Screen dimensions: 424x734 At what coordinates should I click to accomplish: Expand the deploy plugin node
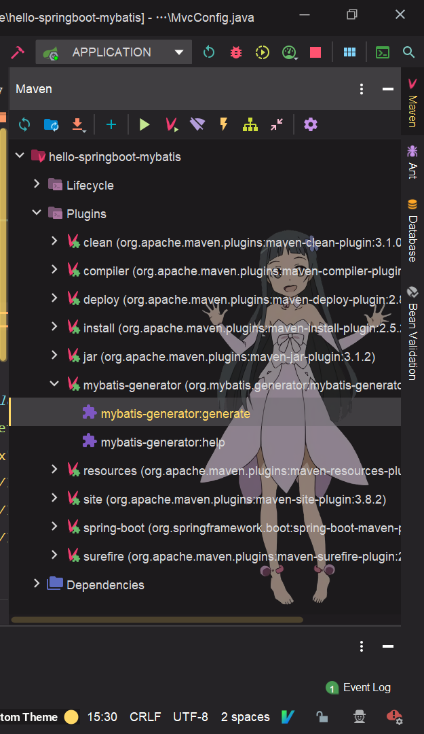(54, 298)
